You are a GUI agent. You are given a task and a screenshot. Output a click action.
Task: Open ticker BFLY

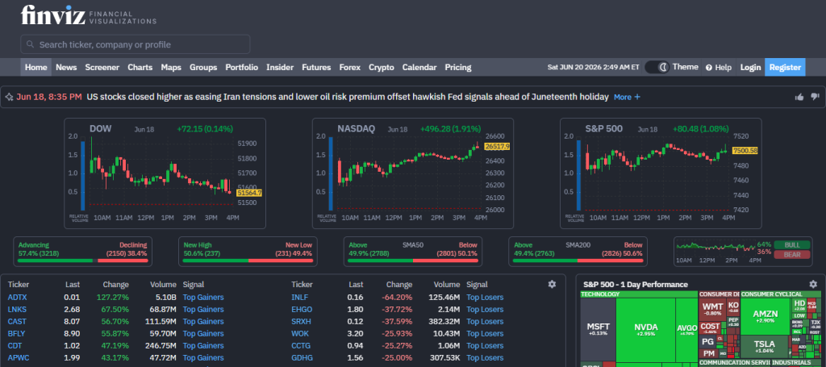(17, 334)
